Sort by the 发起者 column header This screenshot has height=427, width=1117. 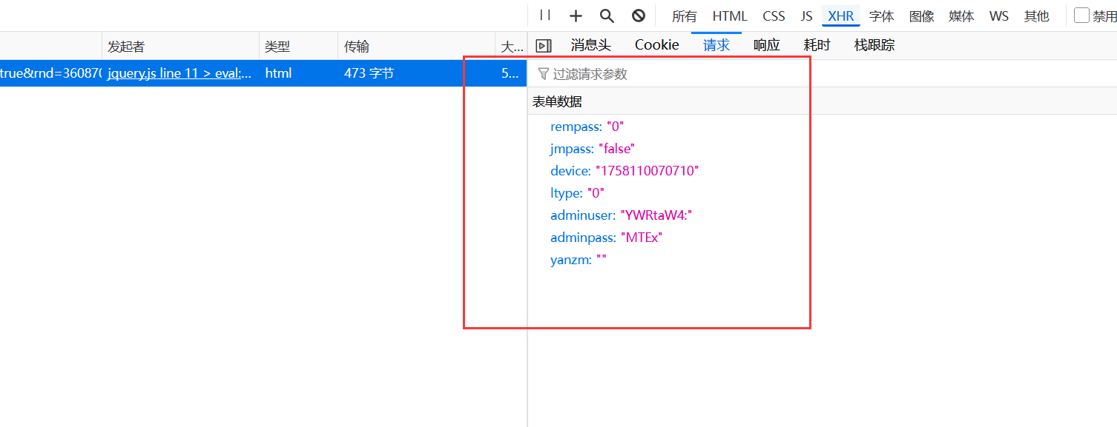pyautogui.click(x=180, y=47)
